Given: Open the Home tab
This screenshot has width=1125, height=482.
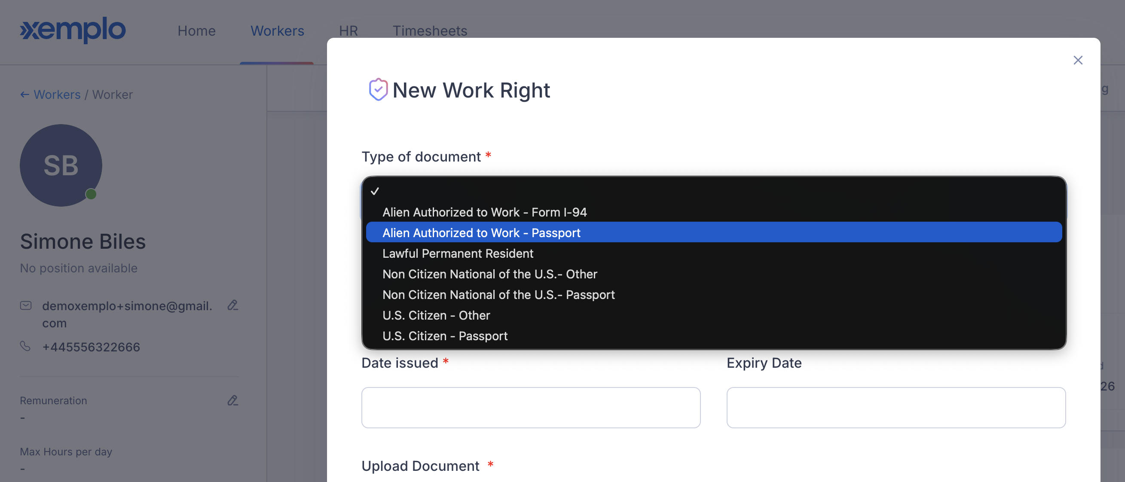Looking at the screenshot, I should click(196, 31).
